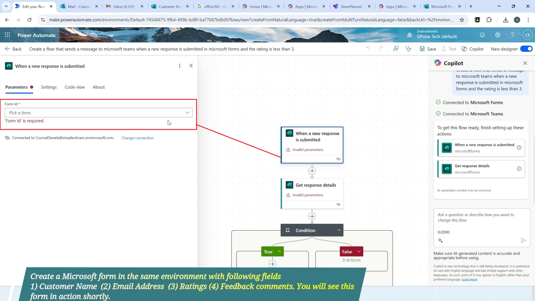The image size is (535, 301).
Task: Open the Flow checker stethoscope icon
Action: [408, 49]
